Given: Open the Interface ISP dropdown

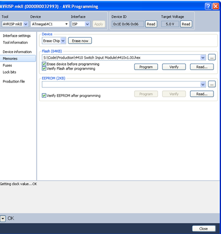Looking at the screenshot, I should pyautogui.click(x=81, y=24).
